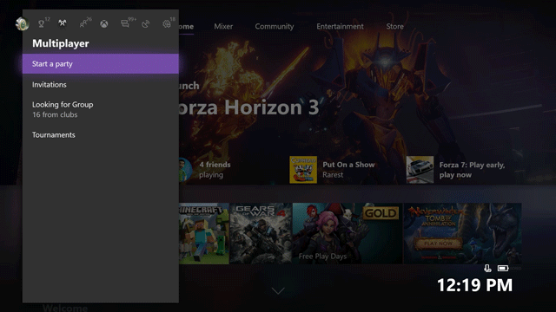556x312 pixels.
Task: Open the Xbox Home icon in the guide
Action: pos(104,23)
